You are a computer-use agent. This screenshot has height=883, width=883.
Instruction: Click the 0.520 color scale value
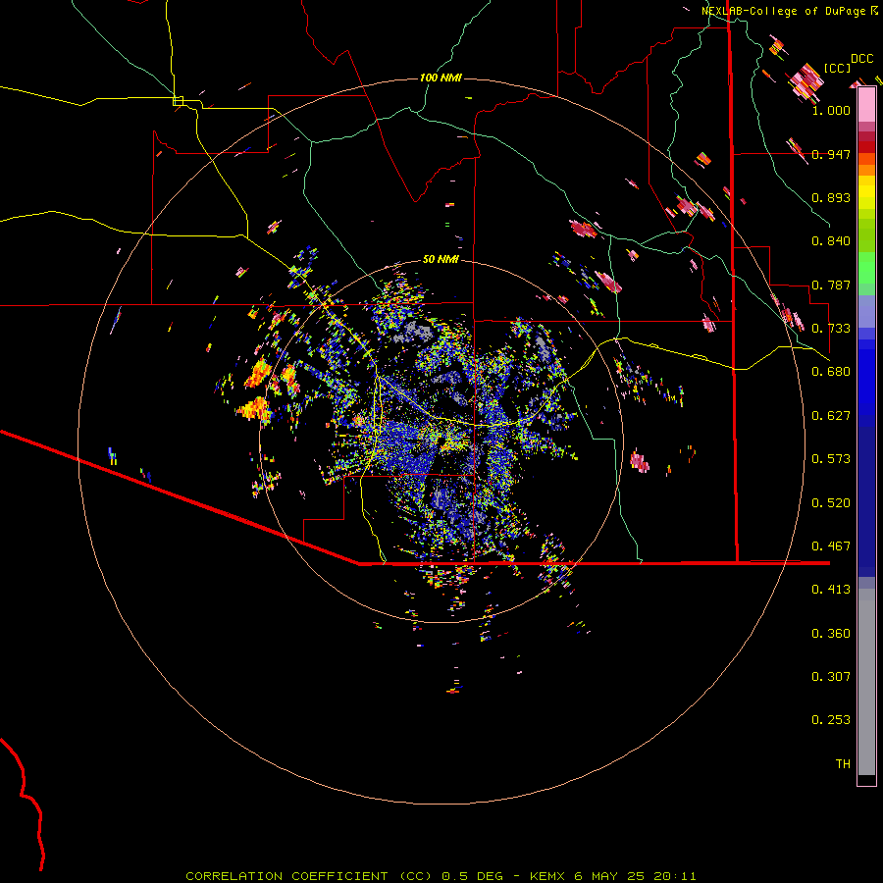click(x=831, y=503)
